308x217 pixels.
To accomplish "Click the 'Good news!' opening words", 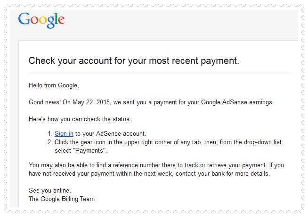I will [45, 102].
